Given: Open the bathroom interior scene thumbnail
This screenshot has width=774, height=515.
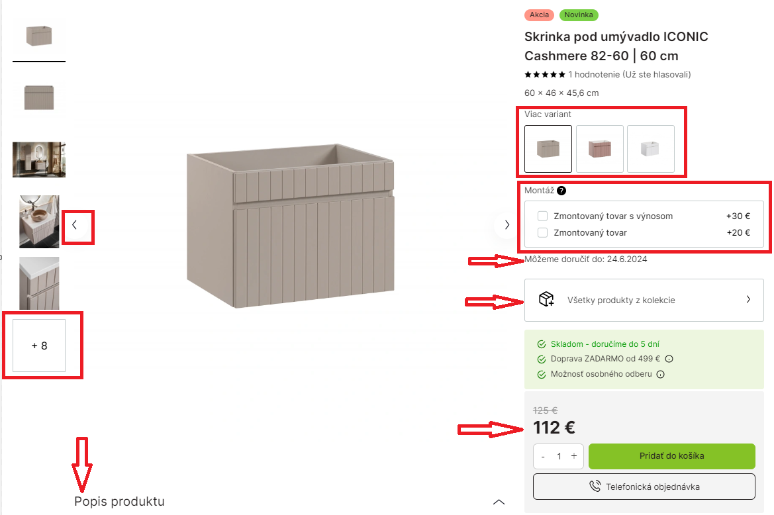Looking at the screenshot, I should tap(39, 160).
